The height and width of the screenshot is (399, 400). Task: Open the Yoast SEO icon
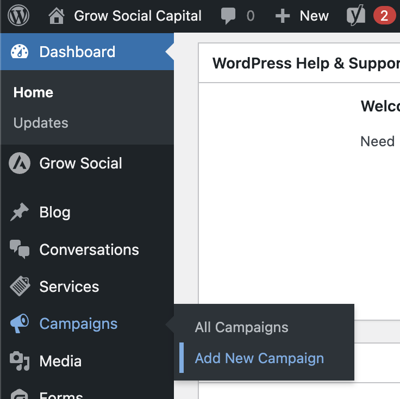tap(356, 15)
